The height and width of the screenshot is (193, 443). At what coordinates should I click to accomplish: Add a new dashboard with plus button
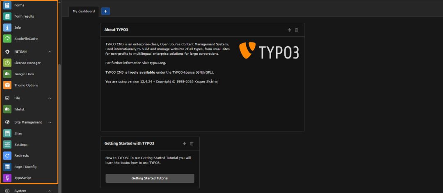106,11
